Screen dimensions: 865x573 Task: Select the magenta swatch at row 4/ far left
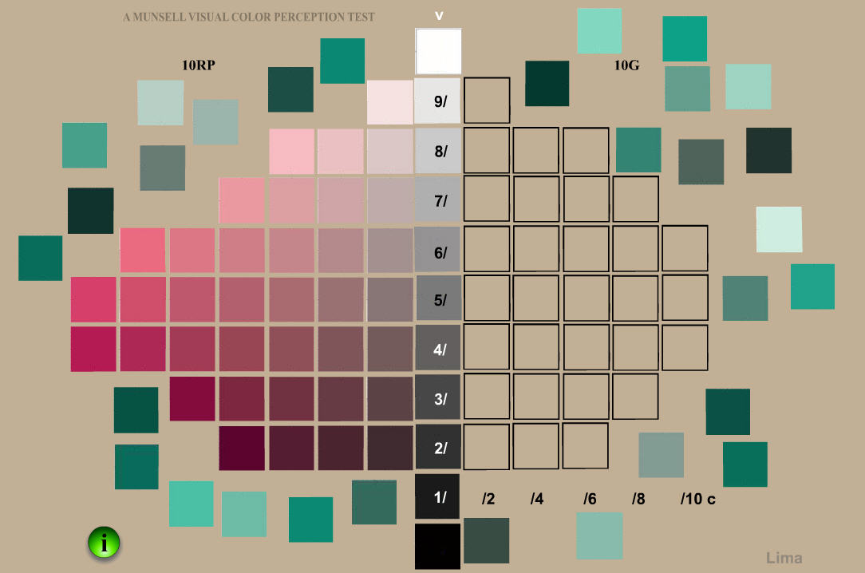click(x=93, y=348)
